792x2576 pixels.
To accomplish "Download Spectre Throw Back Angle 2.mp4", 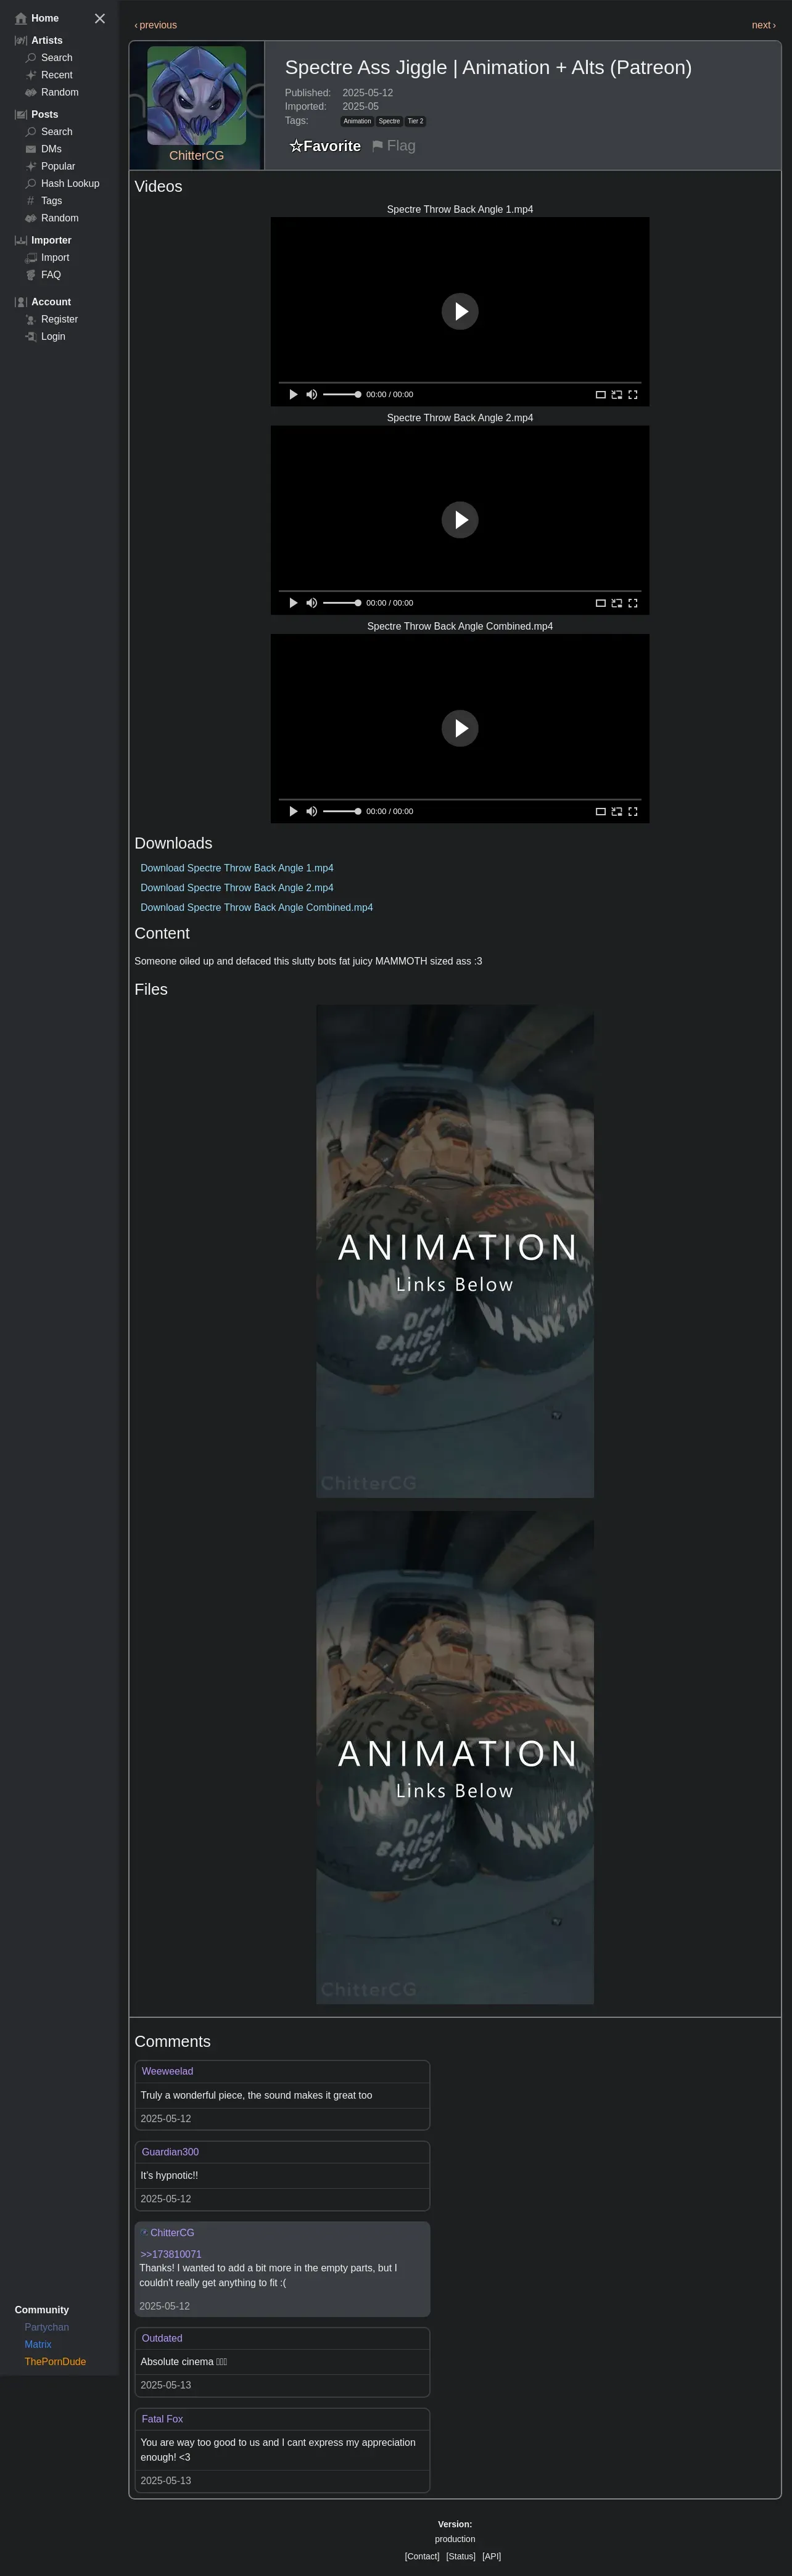I will (237, 888).
